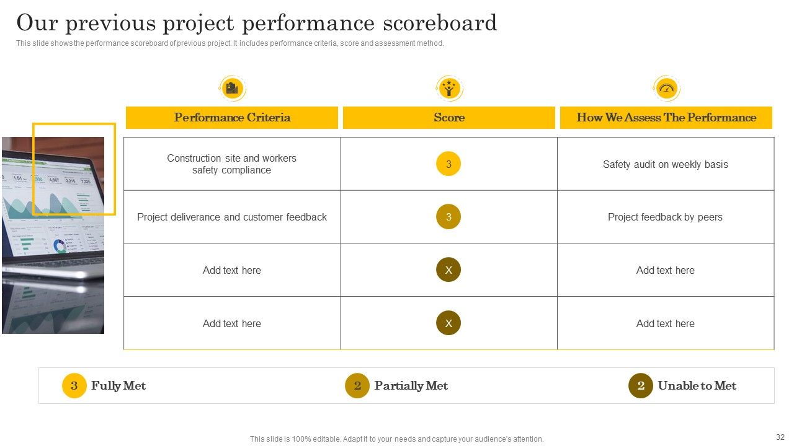Click the Unable to Met legend circle
This screenshot has height=446, width=794.
(x=641, y=386)
